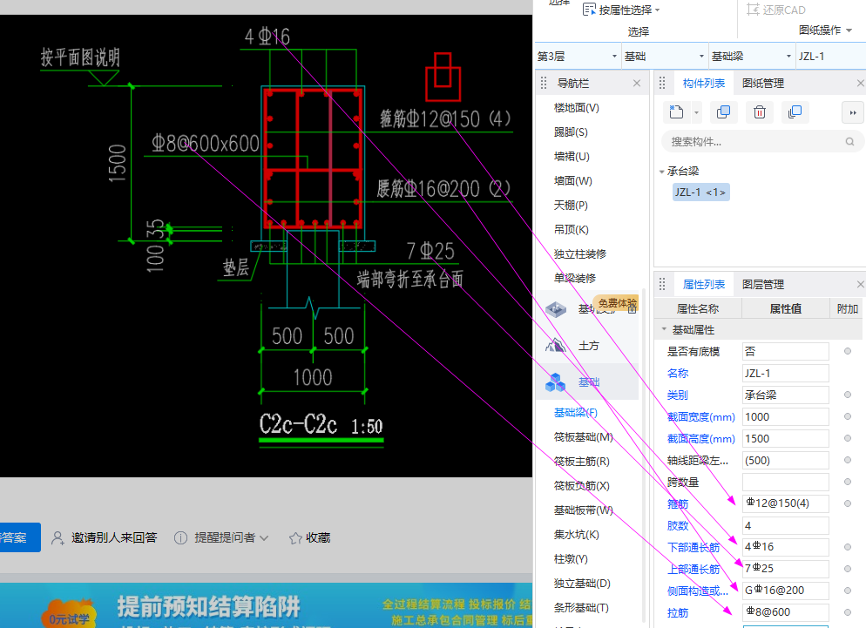Select 墙裙(U) in navigation
Screen dimensions: 866x628
point(572,156)
